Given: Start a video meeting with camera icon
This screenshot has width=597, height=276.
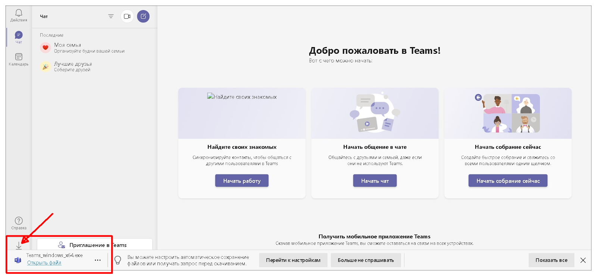Looking at the screenshot, I should [x=127, y=16].
